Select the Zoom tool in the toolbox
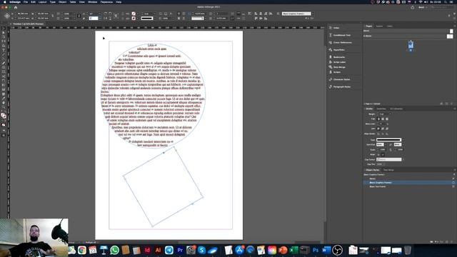 click(4, 107)
